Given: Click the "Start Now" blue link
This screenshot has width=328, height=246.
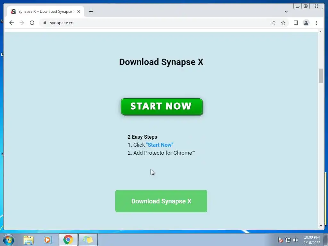Looking at the screenshot, I should [160, 145].
